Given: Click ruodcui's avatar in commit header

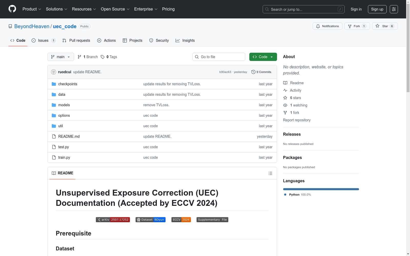Looking at the screenshot, I should tap(54, 72).
